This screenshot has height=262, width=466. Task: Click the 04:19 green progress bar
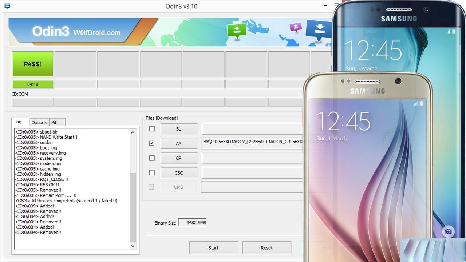coord(32,84)
